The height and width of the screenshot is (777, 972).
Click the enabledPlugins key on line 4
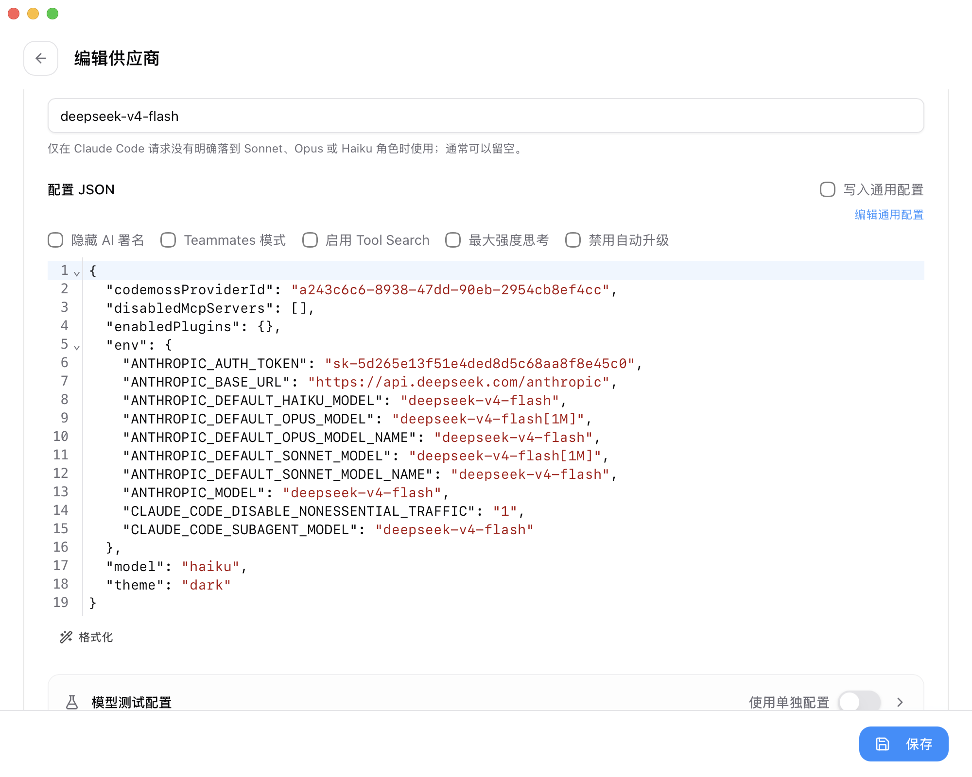[173, 327]
